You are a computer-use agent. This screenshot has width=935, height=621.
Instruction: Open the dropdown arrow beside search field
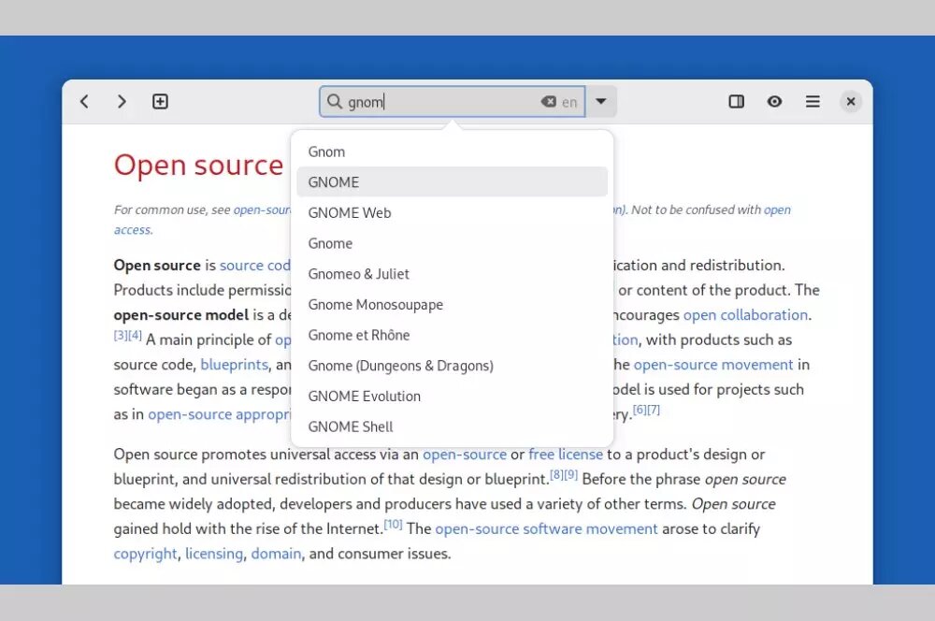(x=601, y=101)
